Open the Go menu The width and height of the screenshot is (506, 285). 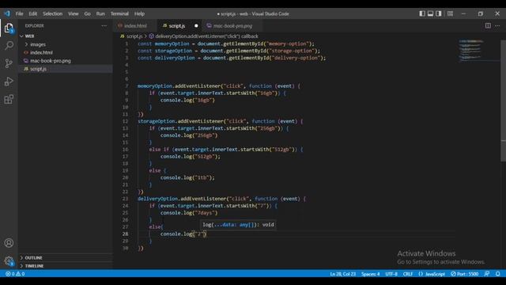click(x=88, y=13)
